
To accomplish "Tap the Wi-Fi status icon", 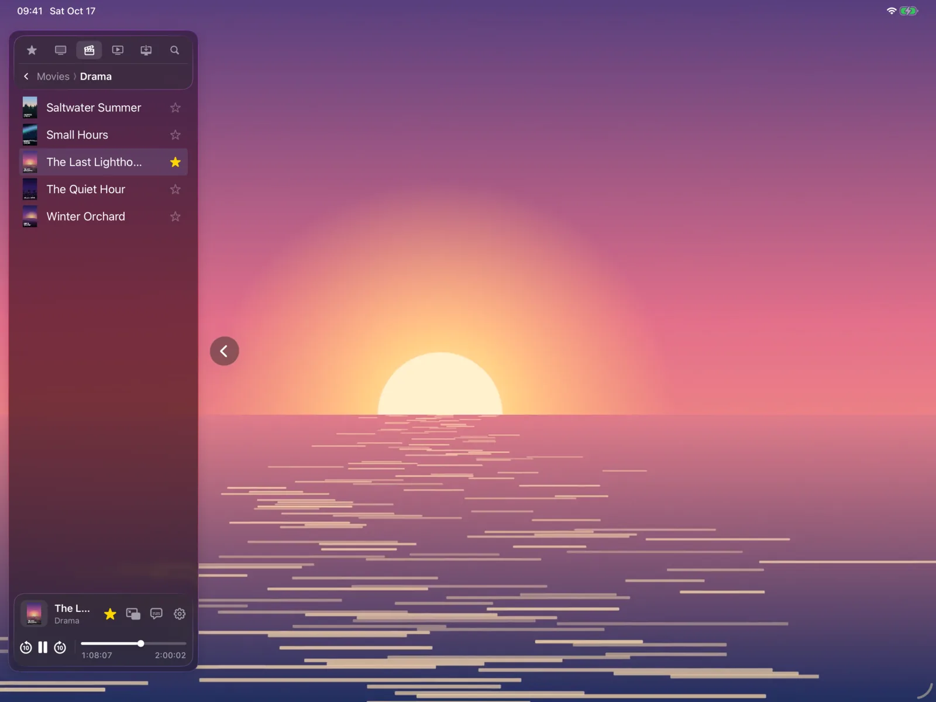I will (x=892, y=11).
